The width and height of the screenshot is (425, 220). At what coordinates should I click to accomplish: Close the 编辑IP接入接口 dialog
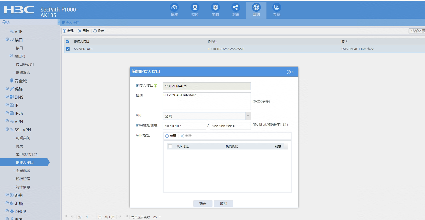click(x=294, y=72)
